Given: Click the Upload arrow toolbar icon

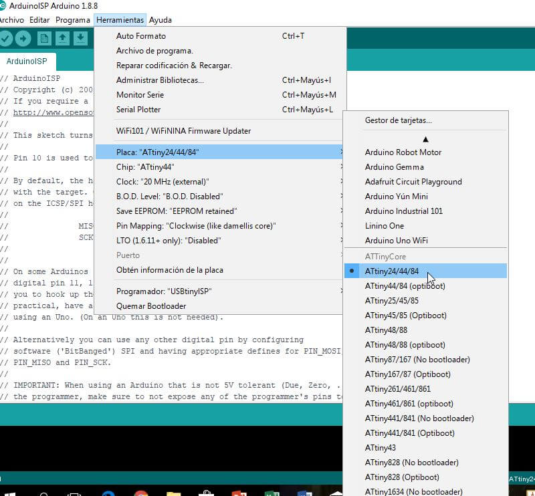Looking at the screenshot, I should click(x=23, y=38).
